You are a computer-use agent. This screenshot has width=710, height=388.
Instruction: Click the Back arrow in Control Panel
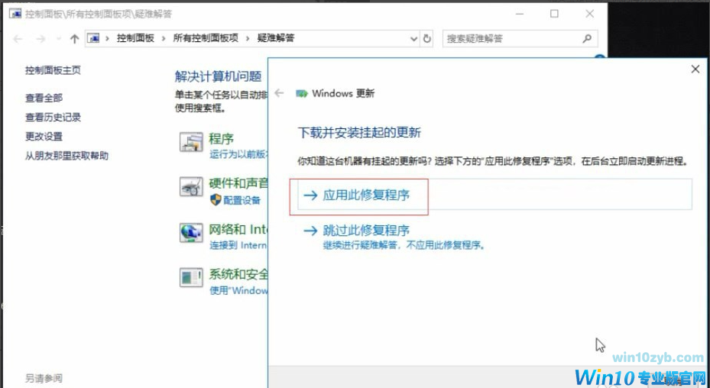tap(18, 39)
